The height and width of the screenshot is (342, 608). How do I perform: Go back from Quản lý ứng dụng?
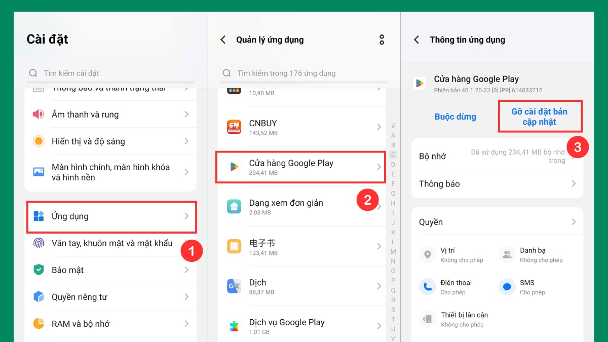[x=223, y=40]
